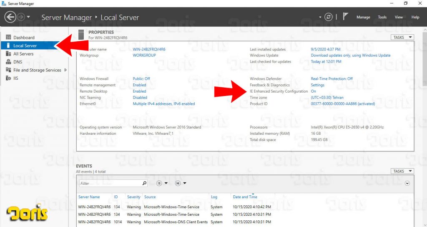Open Feedback & Diagnostics Settings link
This screenshot has height=227, width=427.
[x=317, y=85]
